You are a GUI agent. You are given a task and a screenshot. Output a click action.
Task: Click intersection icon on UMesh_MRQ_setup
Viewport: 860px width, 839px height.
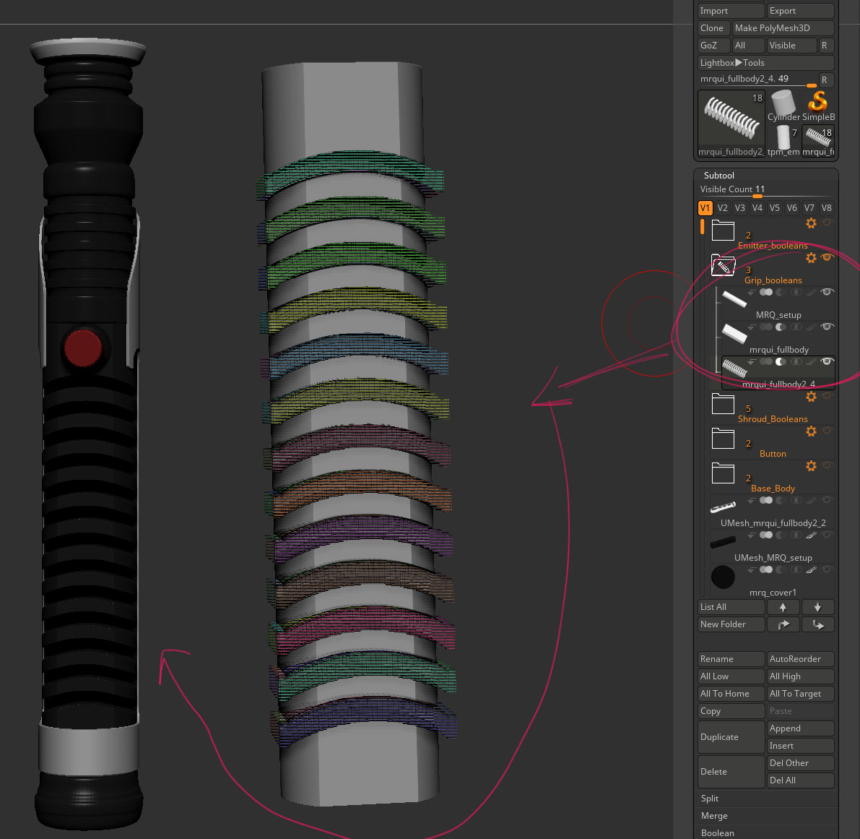click(795, 535)
